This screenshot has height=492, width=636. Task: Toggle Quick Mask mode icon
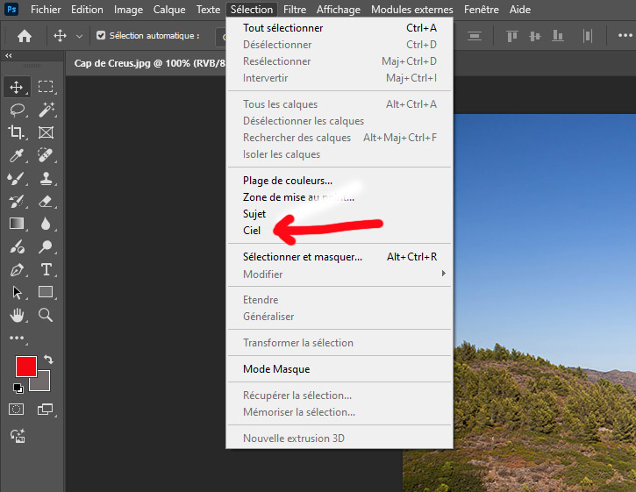(x=17, y=410)
